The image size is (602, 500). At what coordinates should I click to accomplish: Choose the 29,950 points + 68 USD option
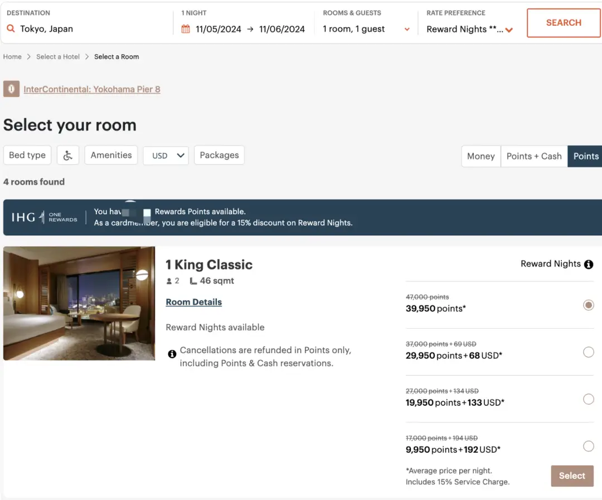tap(588, 352)
